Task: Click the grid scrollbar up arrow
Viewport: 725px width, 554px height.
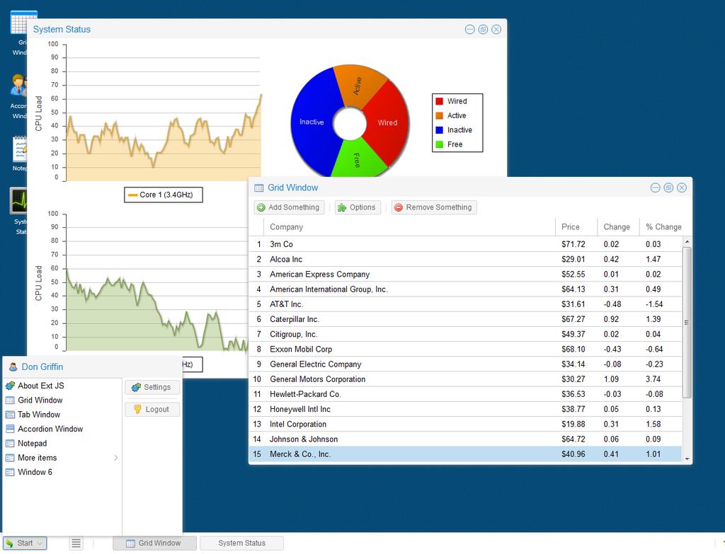Action: click(x=687, y=242)
